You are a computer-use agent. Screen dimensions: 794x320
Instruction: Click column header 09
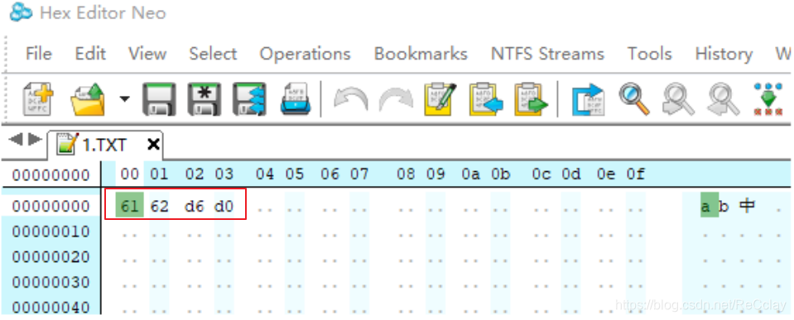(435, 175)
